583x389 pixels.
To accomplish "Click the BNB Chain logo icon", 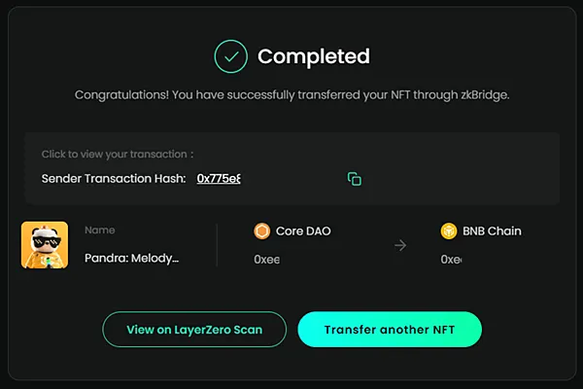I will (449, 231).
